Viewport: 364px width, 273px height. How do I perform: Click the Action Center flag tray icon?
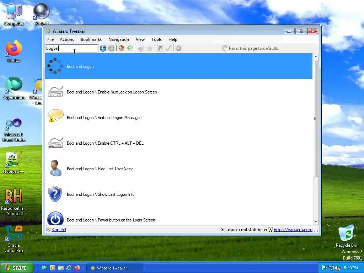[325, 268]
